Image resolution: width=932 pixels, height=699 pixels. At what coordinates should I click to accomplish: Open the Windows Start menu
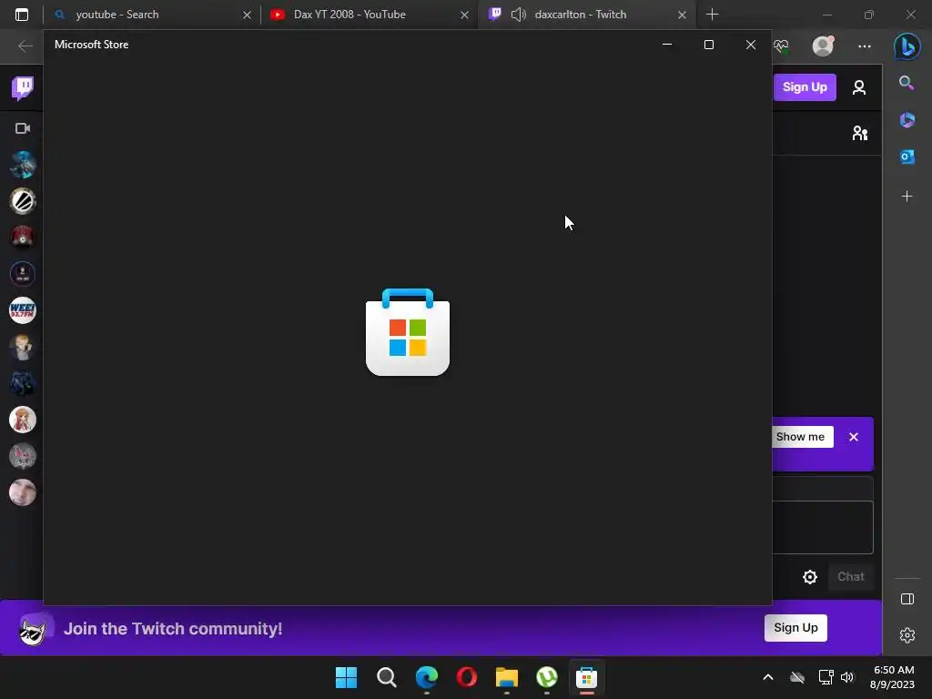click(x=346, y=677)
